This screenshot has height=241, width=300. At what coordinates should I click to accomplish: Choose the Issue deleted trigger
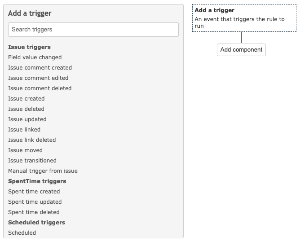coord(26,109)
